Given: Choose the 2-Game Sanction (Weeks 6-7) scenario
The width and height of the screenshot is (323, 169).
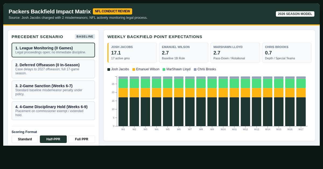Looking at the screenshot, I should pyautogui.click(x=53, y=90).
